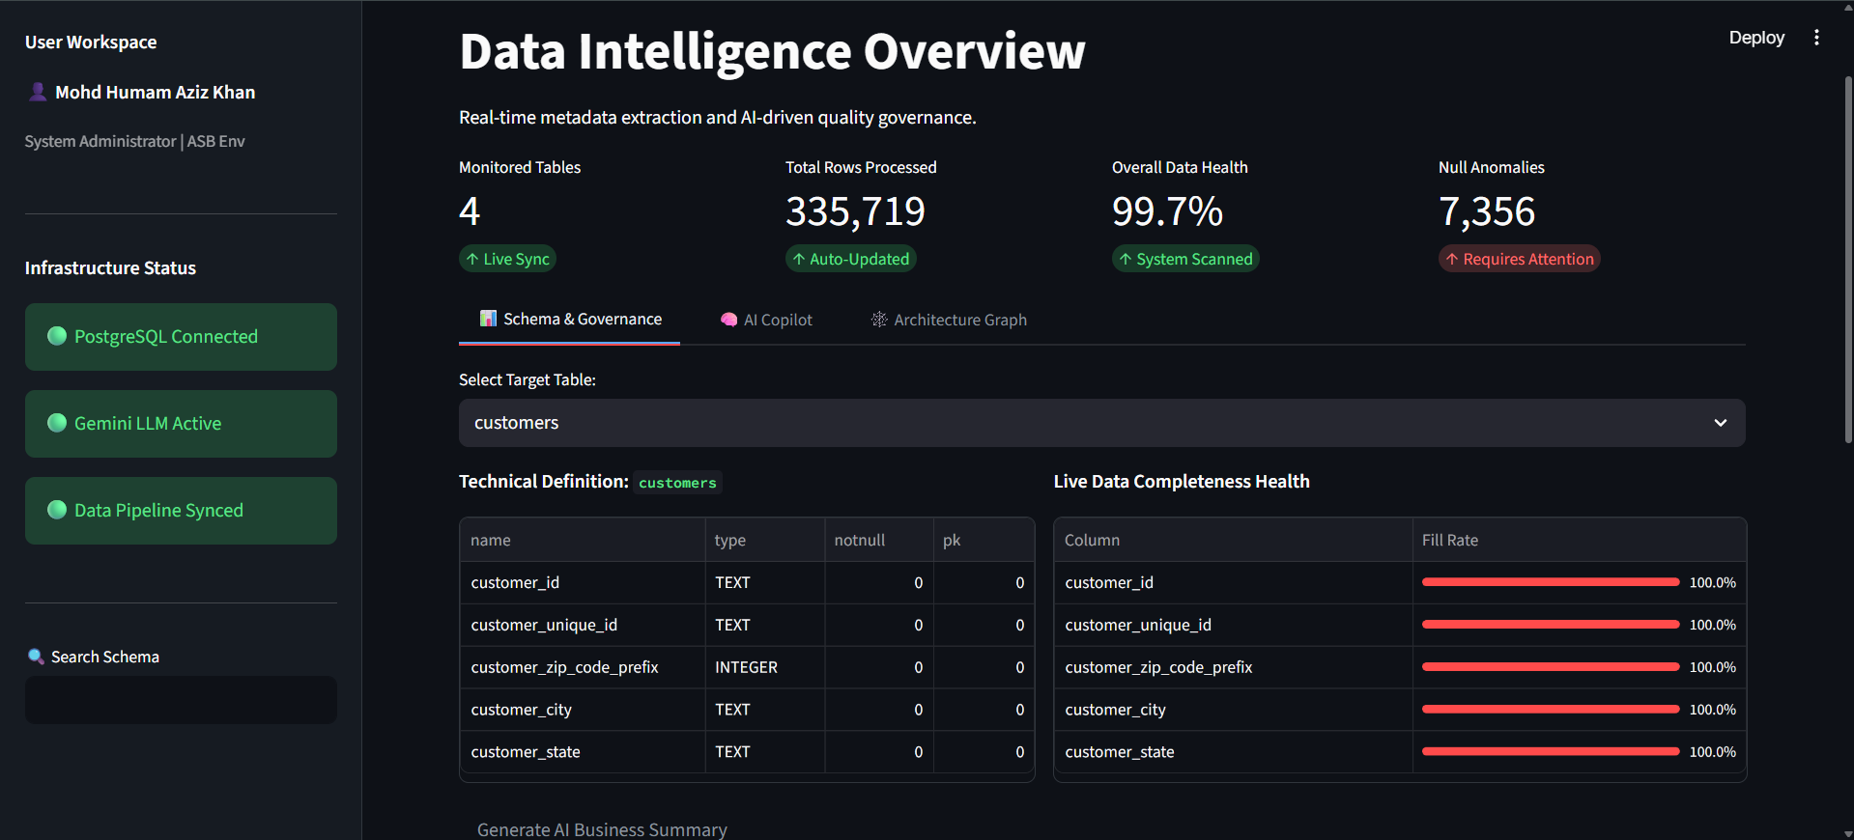The height and width of the screenshot is (840, 1854).
Task: Click the 'notnull' column header
Action: [879, 540]
